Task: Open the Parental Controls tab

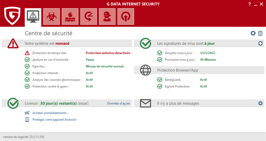Action: tap(107, 16)
